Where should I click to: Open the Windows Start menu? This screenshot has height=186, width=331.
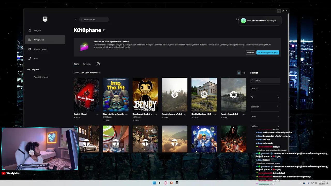point(154,183)
